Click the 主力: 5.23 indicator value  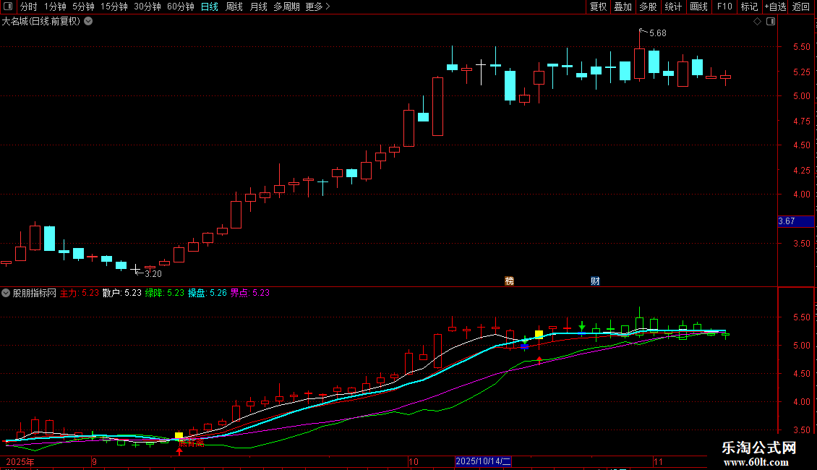pos(80,293)
